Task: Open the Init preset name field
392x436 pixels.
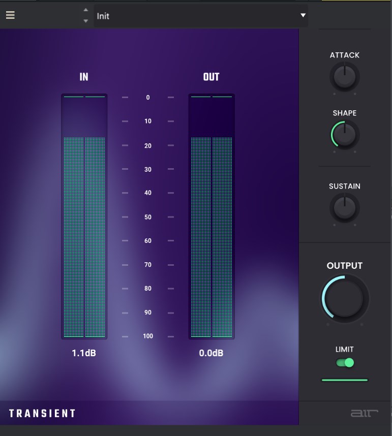Action: click(193, 16)
